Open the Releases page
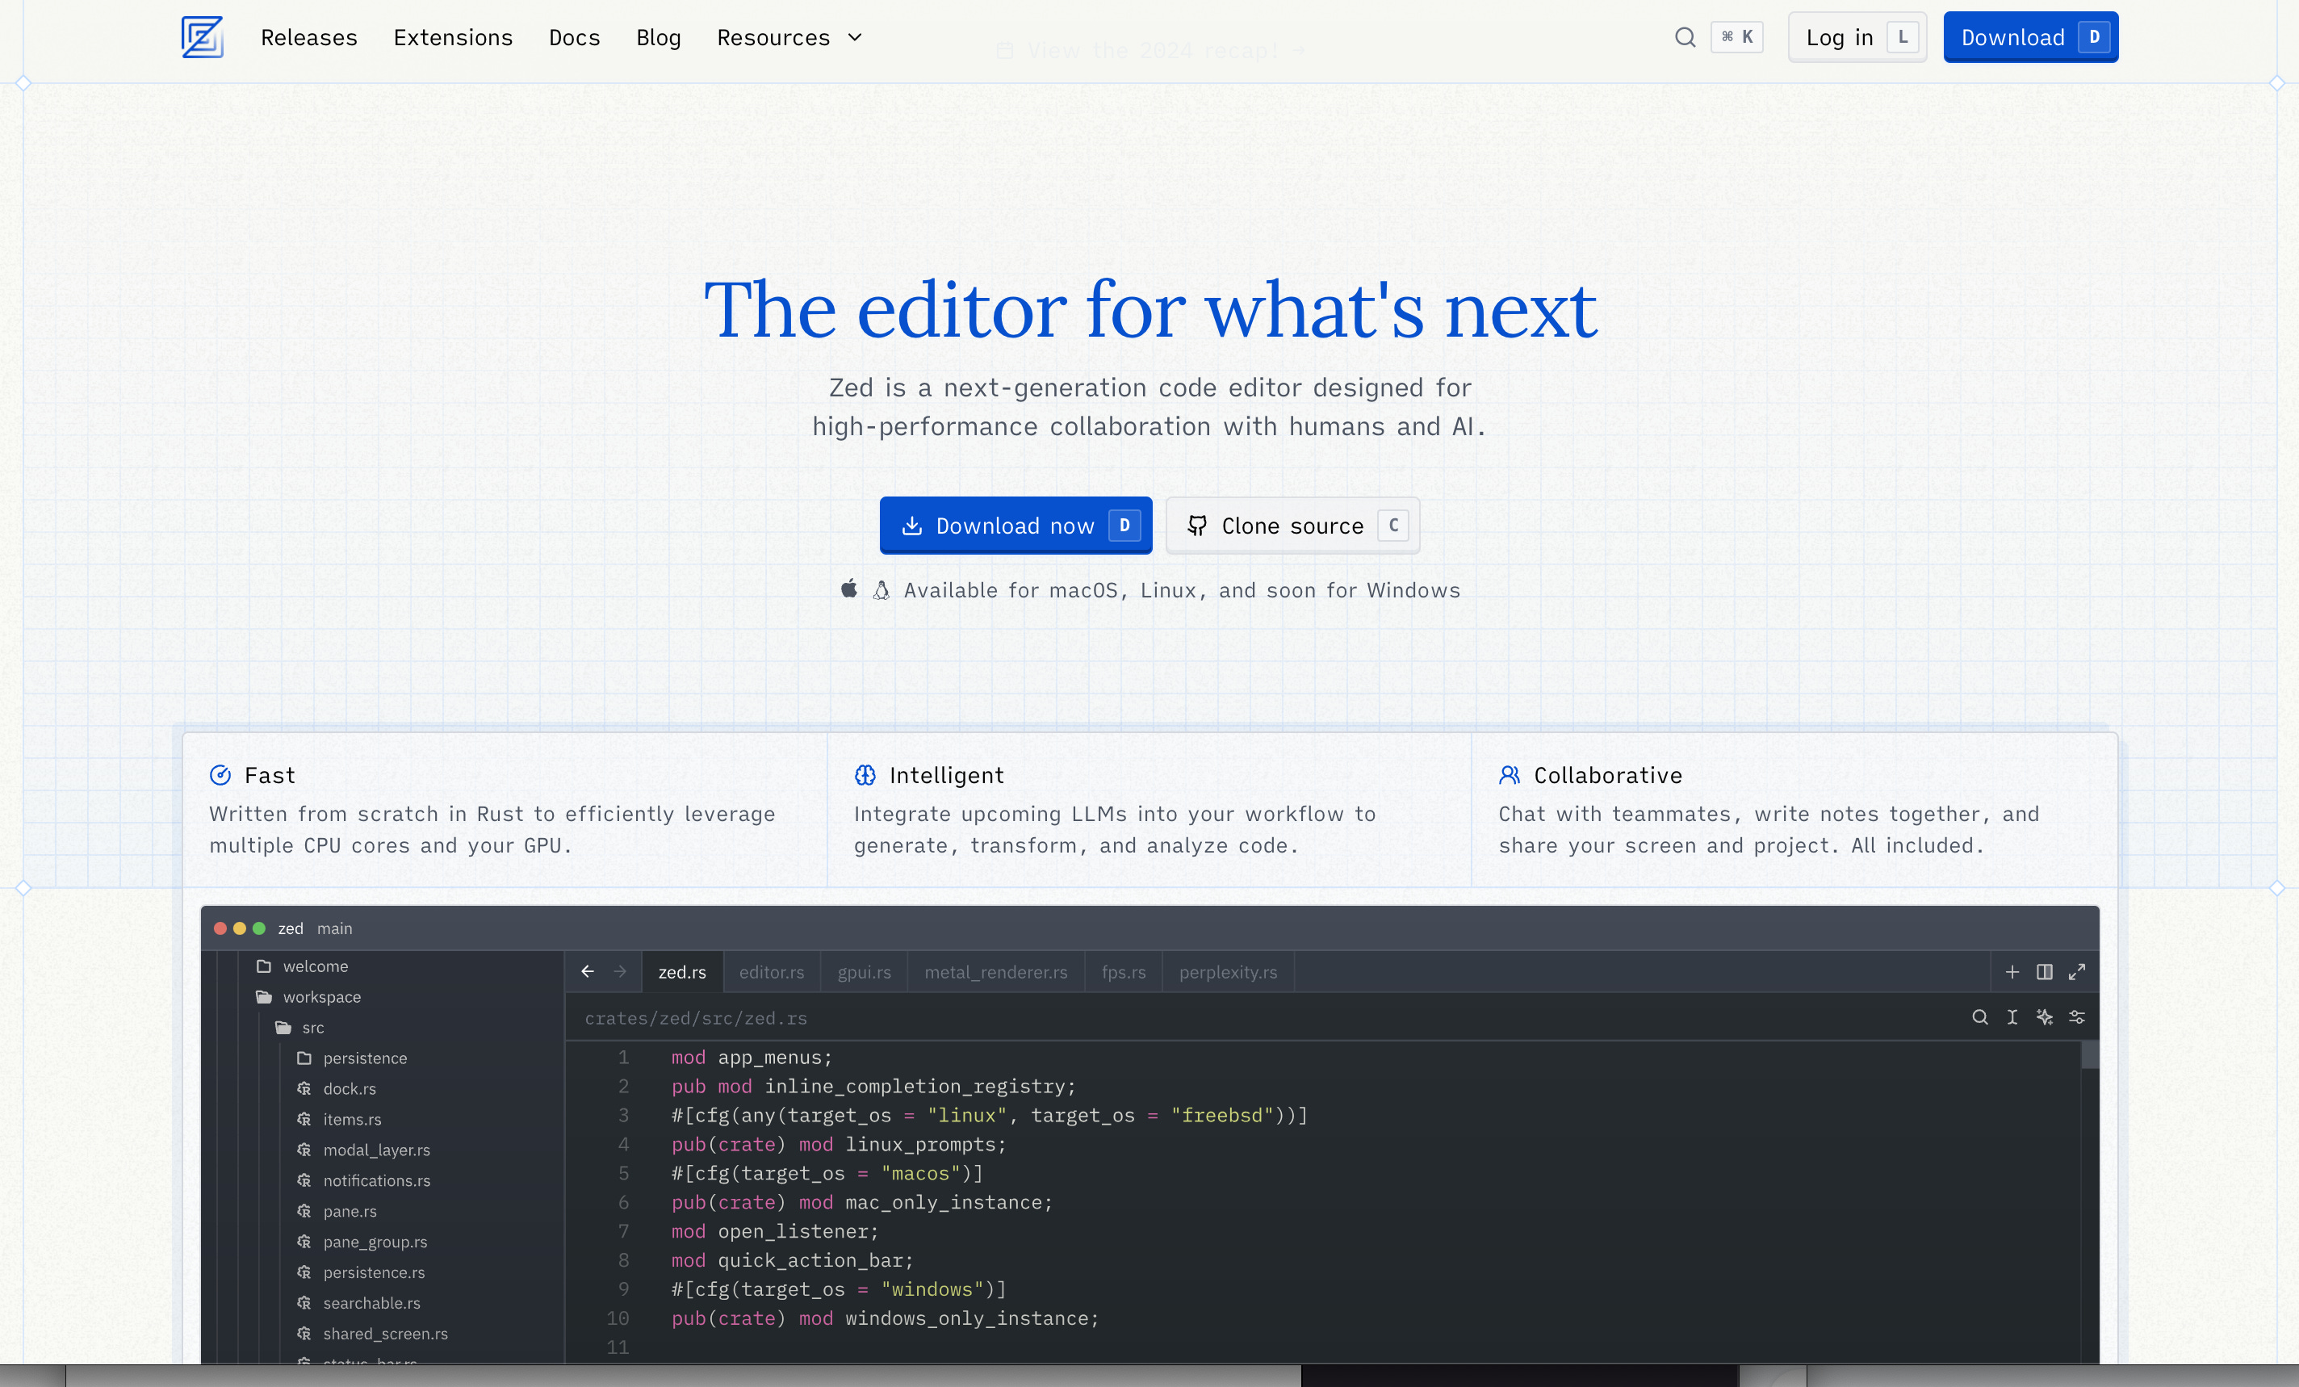Image resolution: width=2299 pixels, height=1387 pixels. coord(309,37)
